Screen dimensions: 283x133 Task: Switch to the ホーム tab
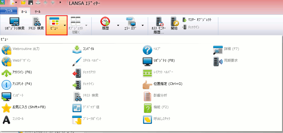point(24,11)
